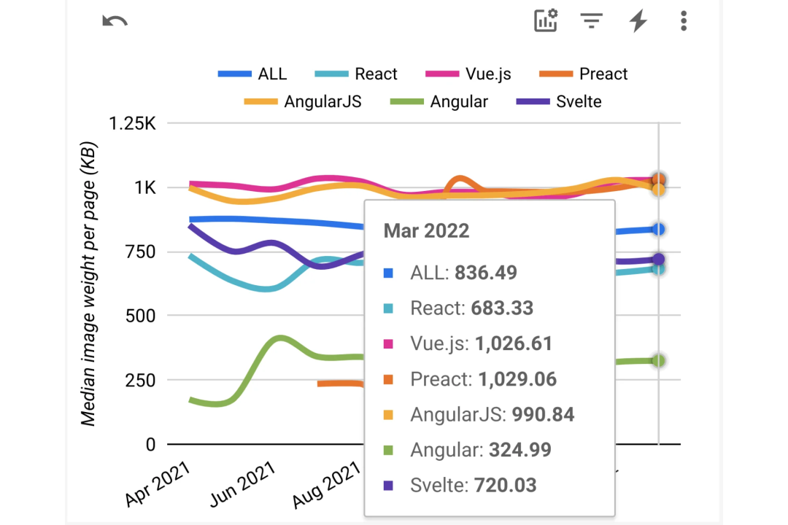The width and height of the screenshot is (788, 525).
Task: Click the purple Svelte endpoint marker
Action: point(658,260)
